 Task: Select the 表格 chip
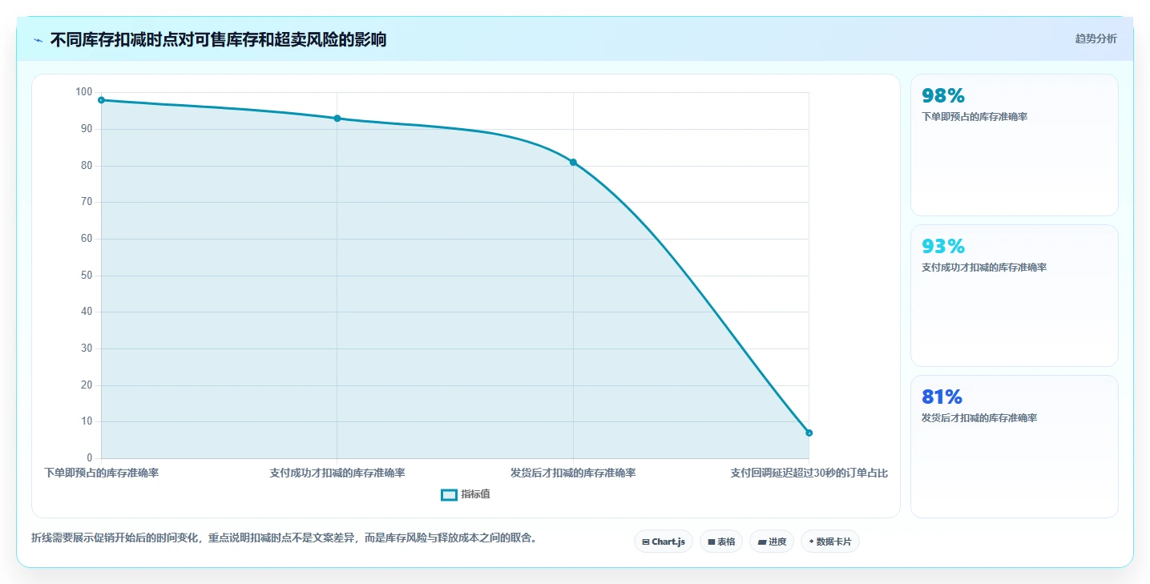(721, 542)
